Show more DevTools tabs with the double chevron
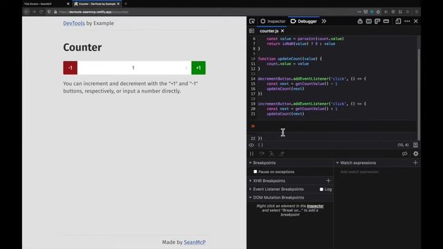This screenshot has height=249, width=443. (x=324, y=21)
